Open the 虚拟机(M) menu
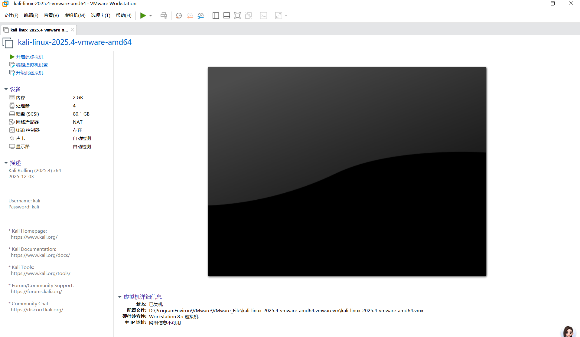Image resolution: width=580 pixels, height=337 pixels. tap(75, 15)
